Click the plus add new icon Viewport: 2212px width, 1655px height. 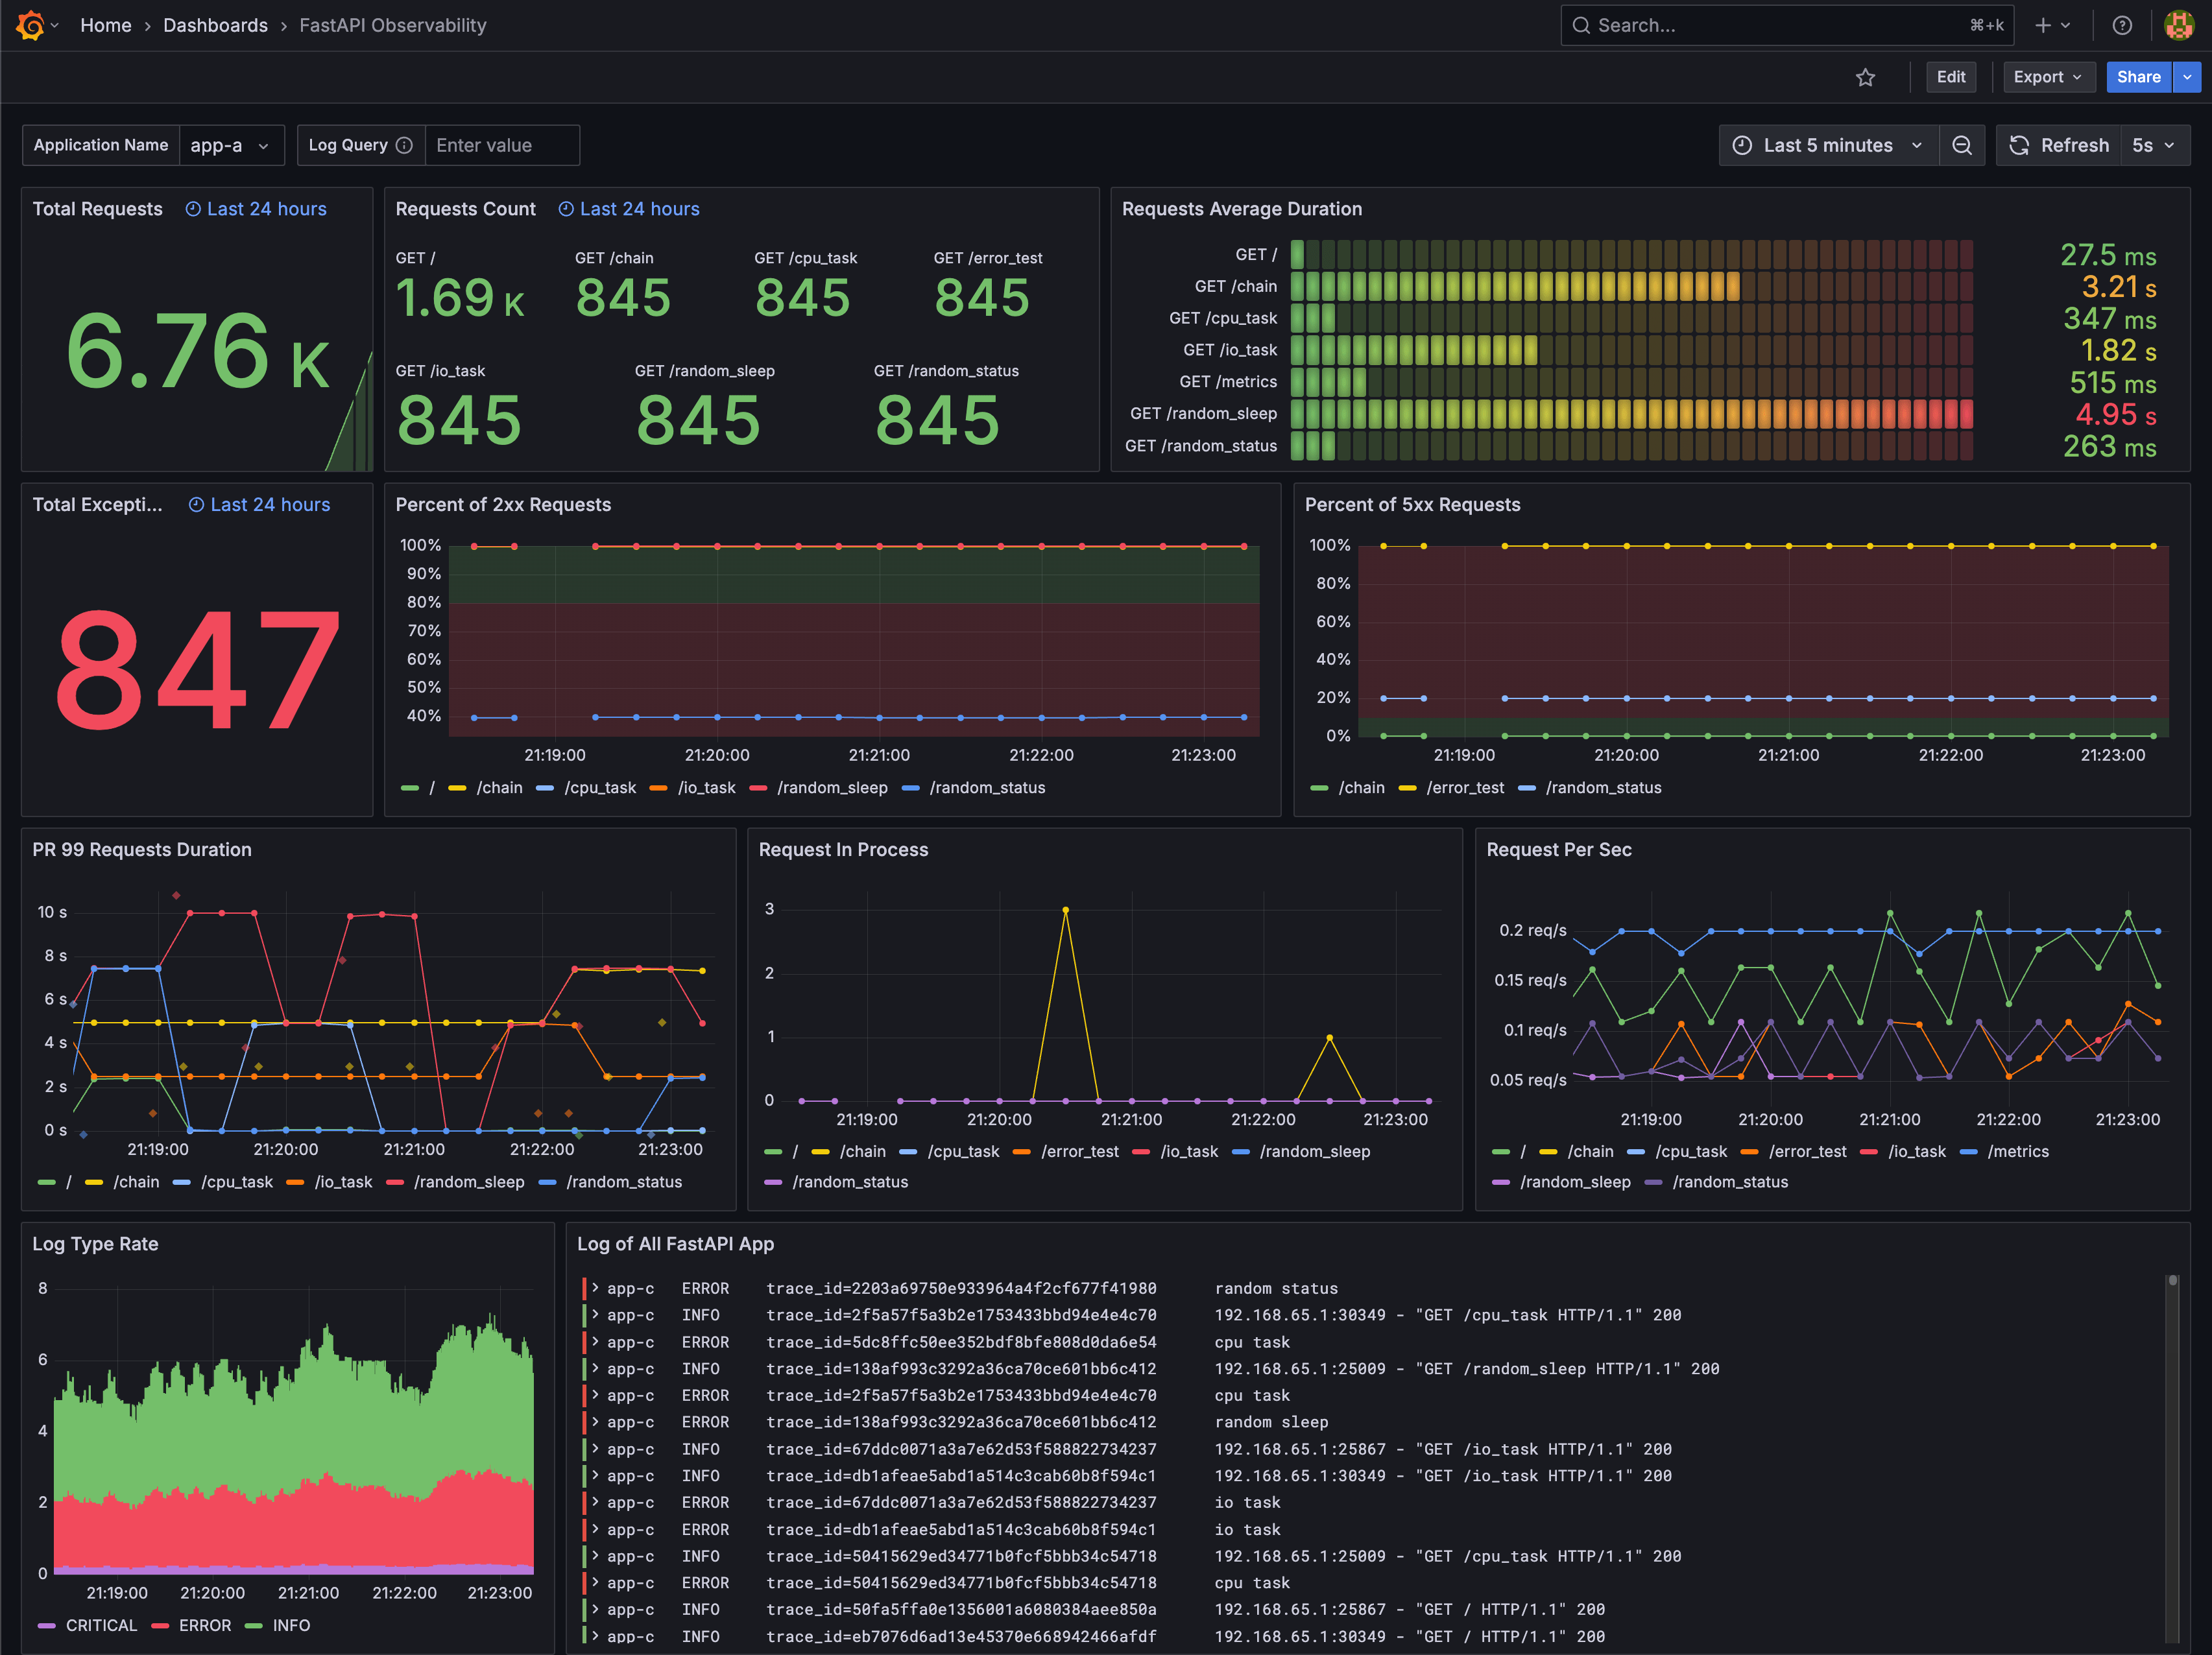tap(2043, 25)
